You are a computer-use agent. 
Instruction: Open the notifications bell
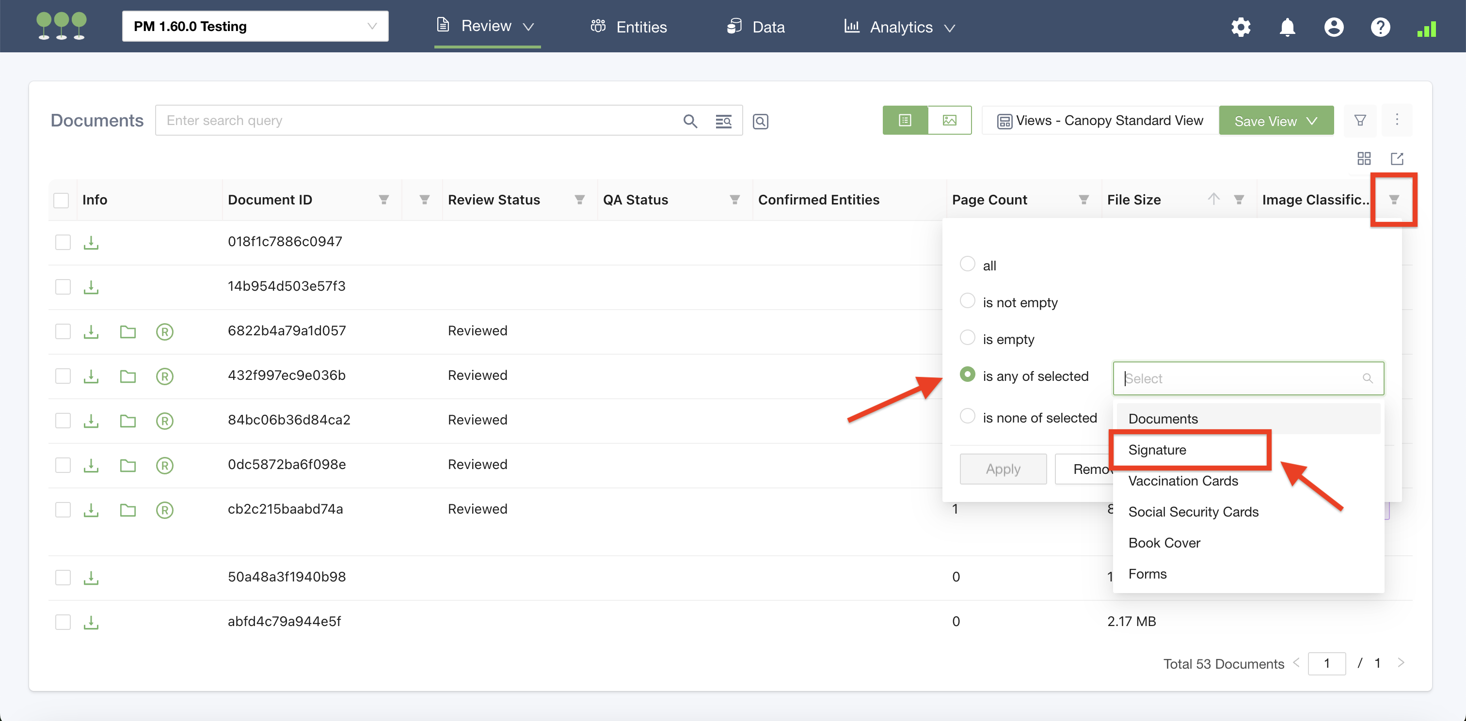[1287, 27]
